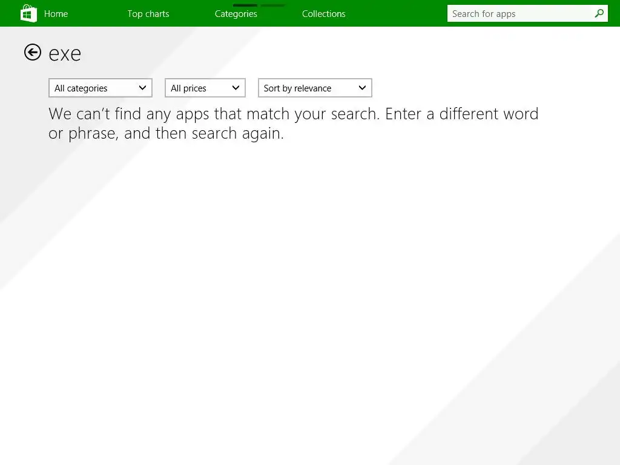Click the 'exe' search term heading

pyautogui.click(x=65, y=54)
